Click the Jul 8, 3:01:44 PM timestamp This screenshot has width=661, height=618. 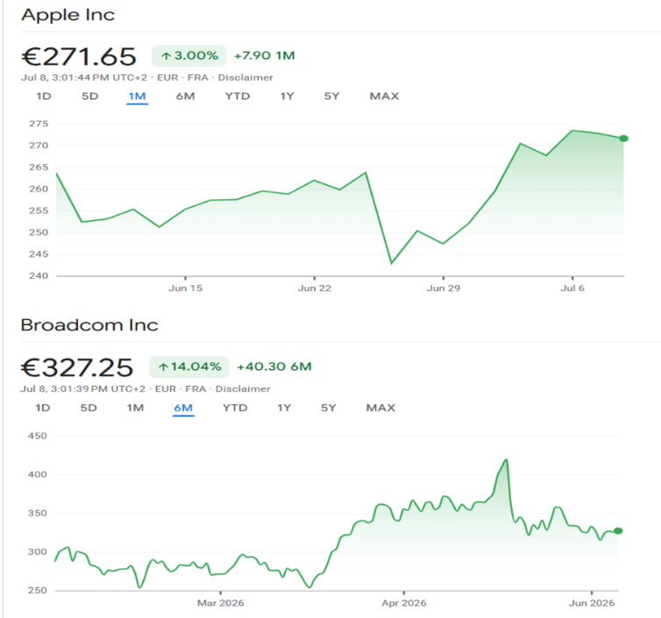pos(84,77)
